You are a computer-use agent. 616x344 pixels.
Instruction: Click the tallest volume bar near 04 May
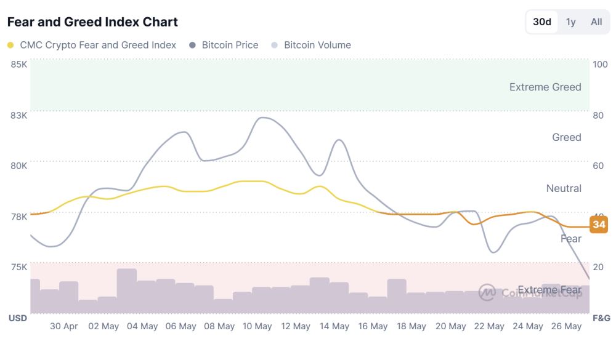[x=126, y=290]
